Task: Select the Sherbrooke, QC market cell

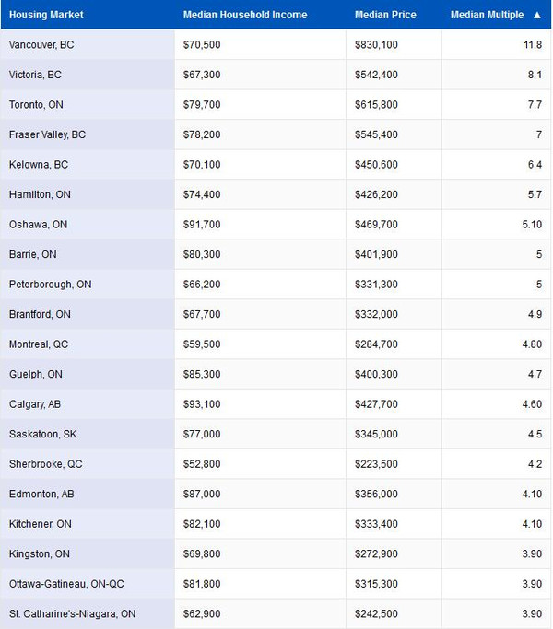Action: (45, 464)
